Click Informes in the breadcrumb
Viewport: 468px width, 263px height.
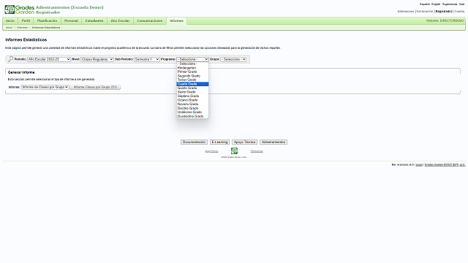pyautogui.click(x=22, y=28)
